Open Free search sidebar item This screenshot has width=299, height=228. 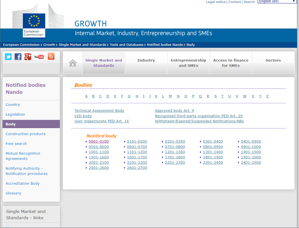[x=16, y=144]
